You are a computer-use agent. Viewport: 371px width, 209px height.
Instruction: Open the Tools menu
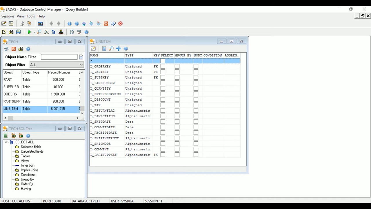(x=30, y=16)
